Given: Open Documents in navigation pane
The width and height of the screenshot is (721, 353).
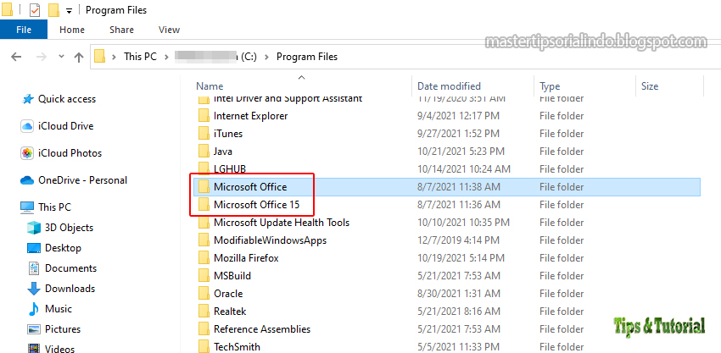Looking at the screenshot, I should pyautogui.click(x=70, y=268).
